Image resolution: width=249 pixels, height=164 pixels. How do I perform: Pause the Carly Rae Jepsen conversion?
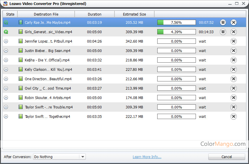pyautogui.click(x=223, y=22)
